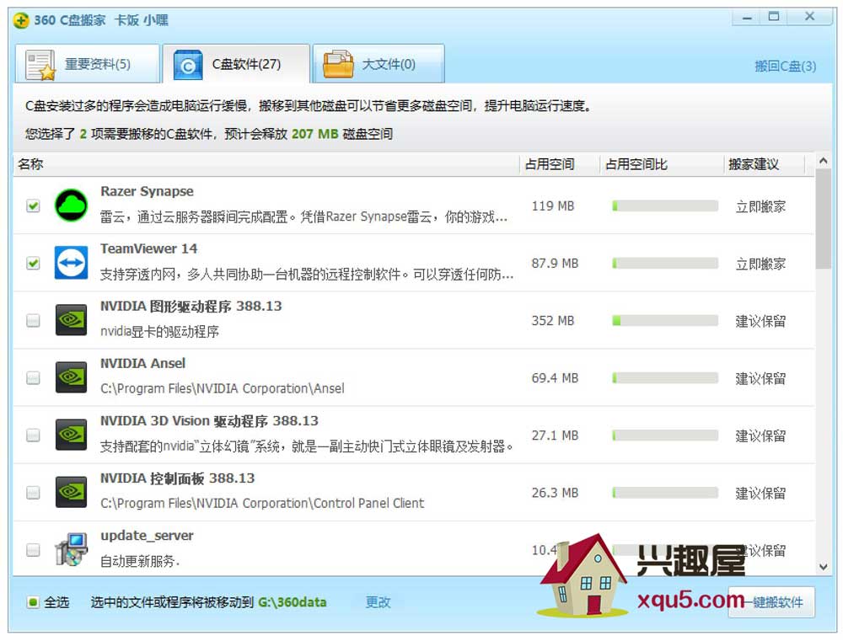
Task: Click the 26.3 MB size value
Action: tap(555, 493)
